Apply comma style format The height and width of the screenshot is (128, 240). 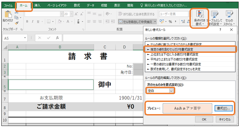176,22
